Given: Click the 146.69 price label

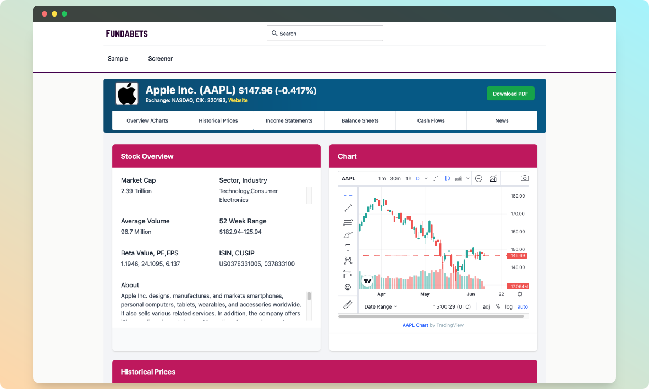Looking at the screenshot, I should point(518,256).
